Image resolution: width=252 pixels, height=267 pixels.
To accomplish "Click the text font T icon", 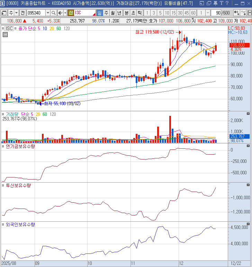I will click(221, 3).
